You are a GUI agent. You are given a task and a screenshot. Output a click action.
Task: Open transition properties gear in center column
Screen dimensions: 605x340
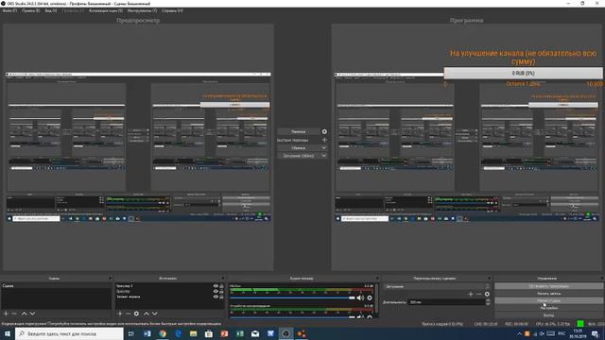(324, 131)
